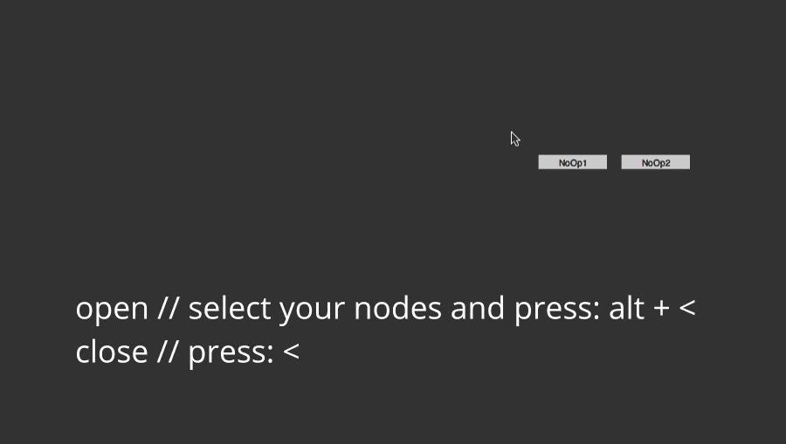786x444 pixels.
Task: Click "press:" in the open instruction line
Action: pos(555,311)
